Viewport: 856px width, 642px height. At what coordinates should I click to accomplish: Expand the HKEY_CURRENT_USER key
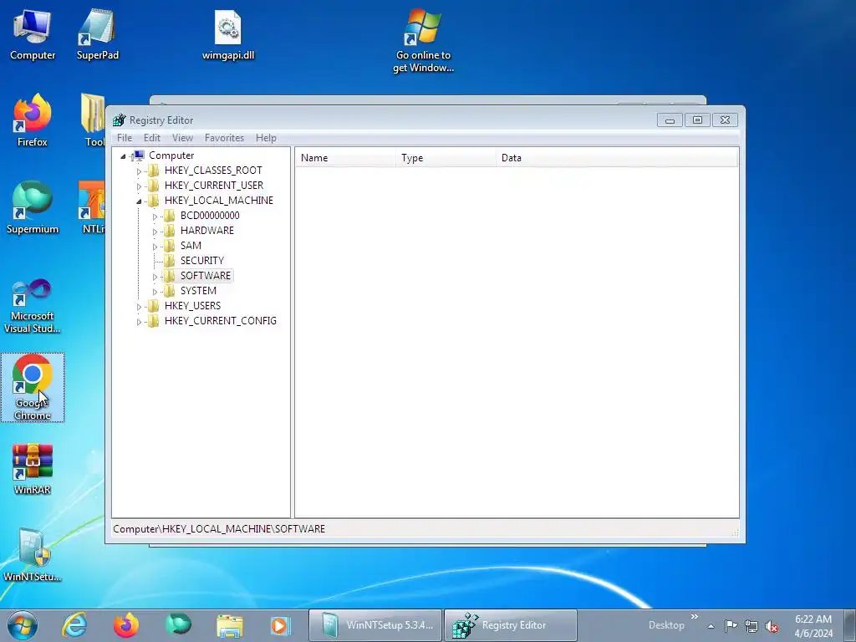coord(140,186)
